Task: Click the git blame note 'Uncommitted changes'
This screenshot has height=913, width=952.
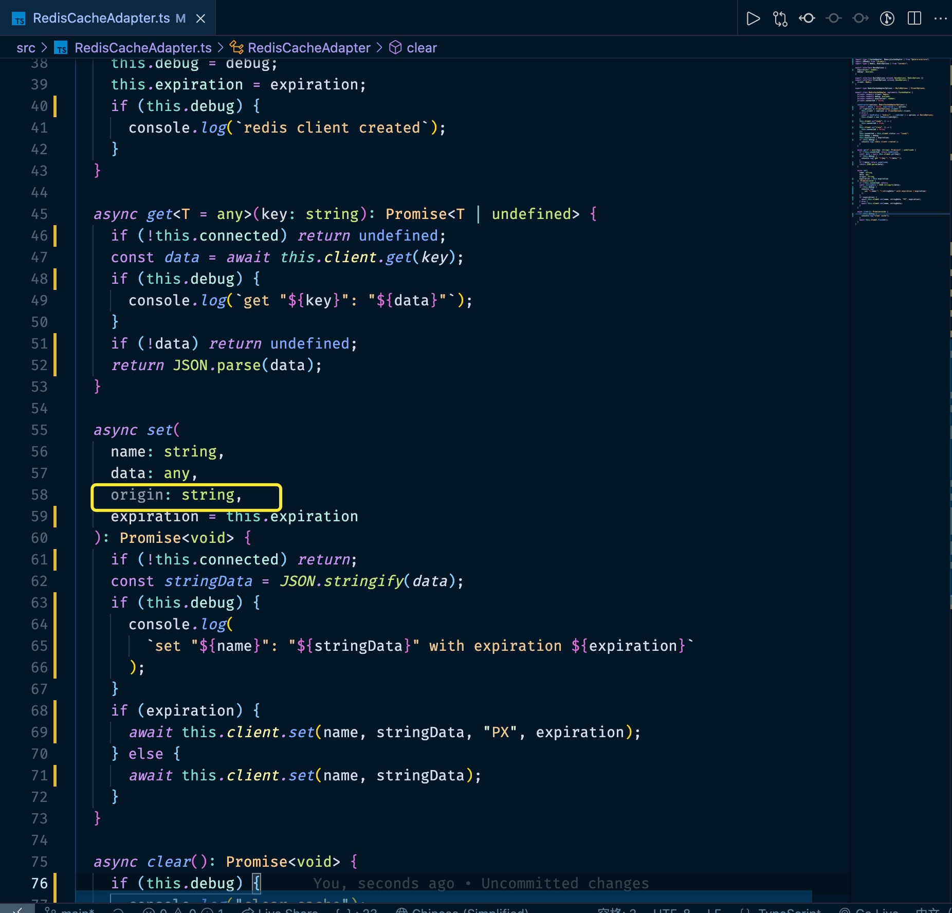Action: pos(565,883)
